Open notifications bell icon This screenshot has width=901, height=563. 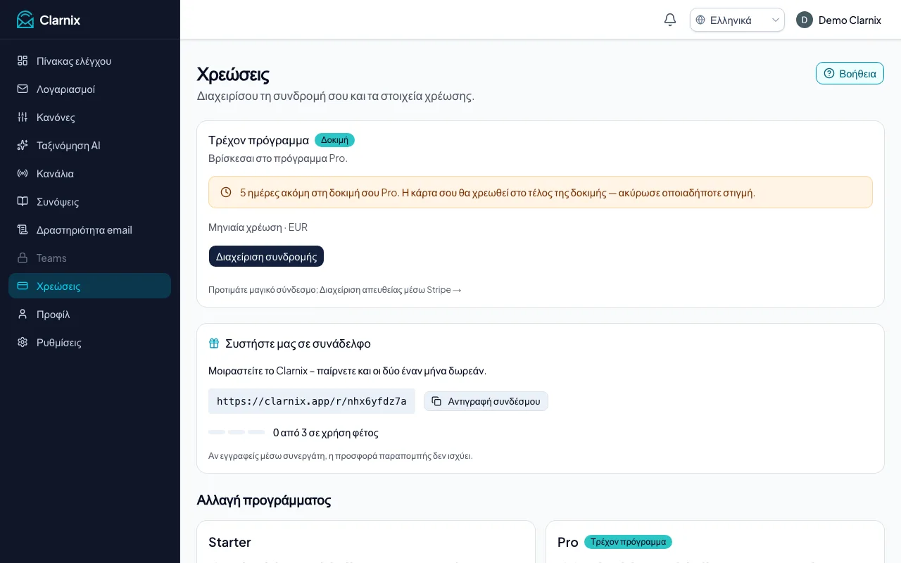670,20
